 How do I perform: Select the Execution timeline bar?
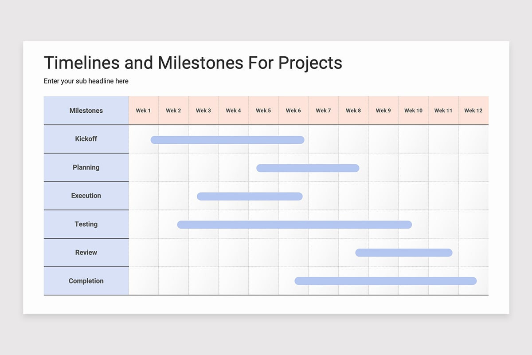coord(250,197)
